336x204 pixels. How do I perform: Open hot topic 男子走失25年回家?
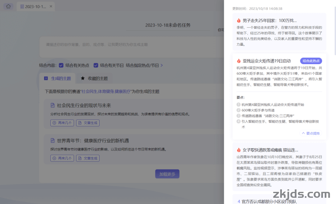(x=269, y=21)
